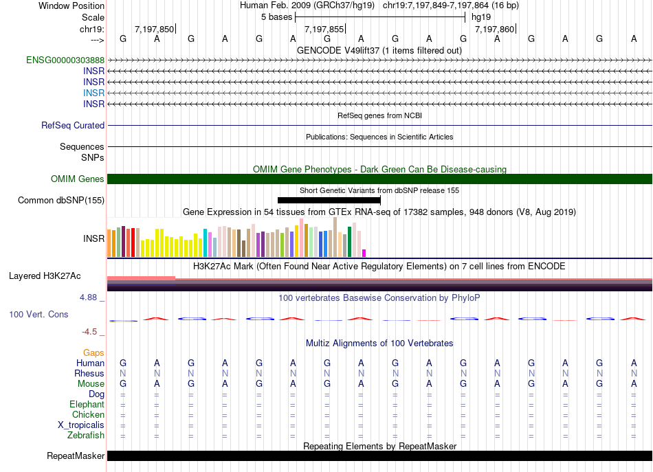The width and height of the screenshot is (653, 472).
Task: Select the light blue INSR transcript label
Action: point(93,93)
